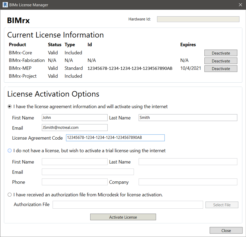The height and width of the screenshot is (237, 246).
Task: Click the Standard type for BIMrx-MEP
Action: point(74,68)
